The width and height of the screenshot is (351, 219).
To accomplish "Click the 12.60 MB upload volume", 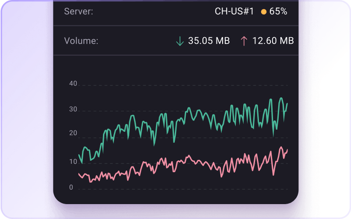I will [x=273, y=41].
